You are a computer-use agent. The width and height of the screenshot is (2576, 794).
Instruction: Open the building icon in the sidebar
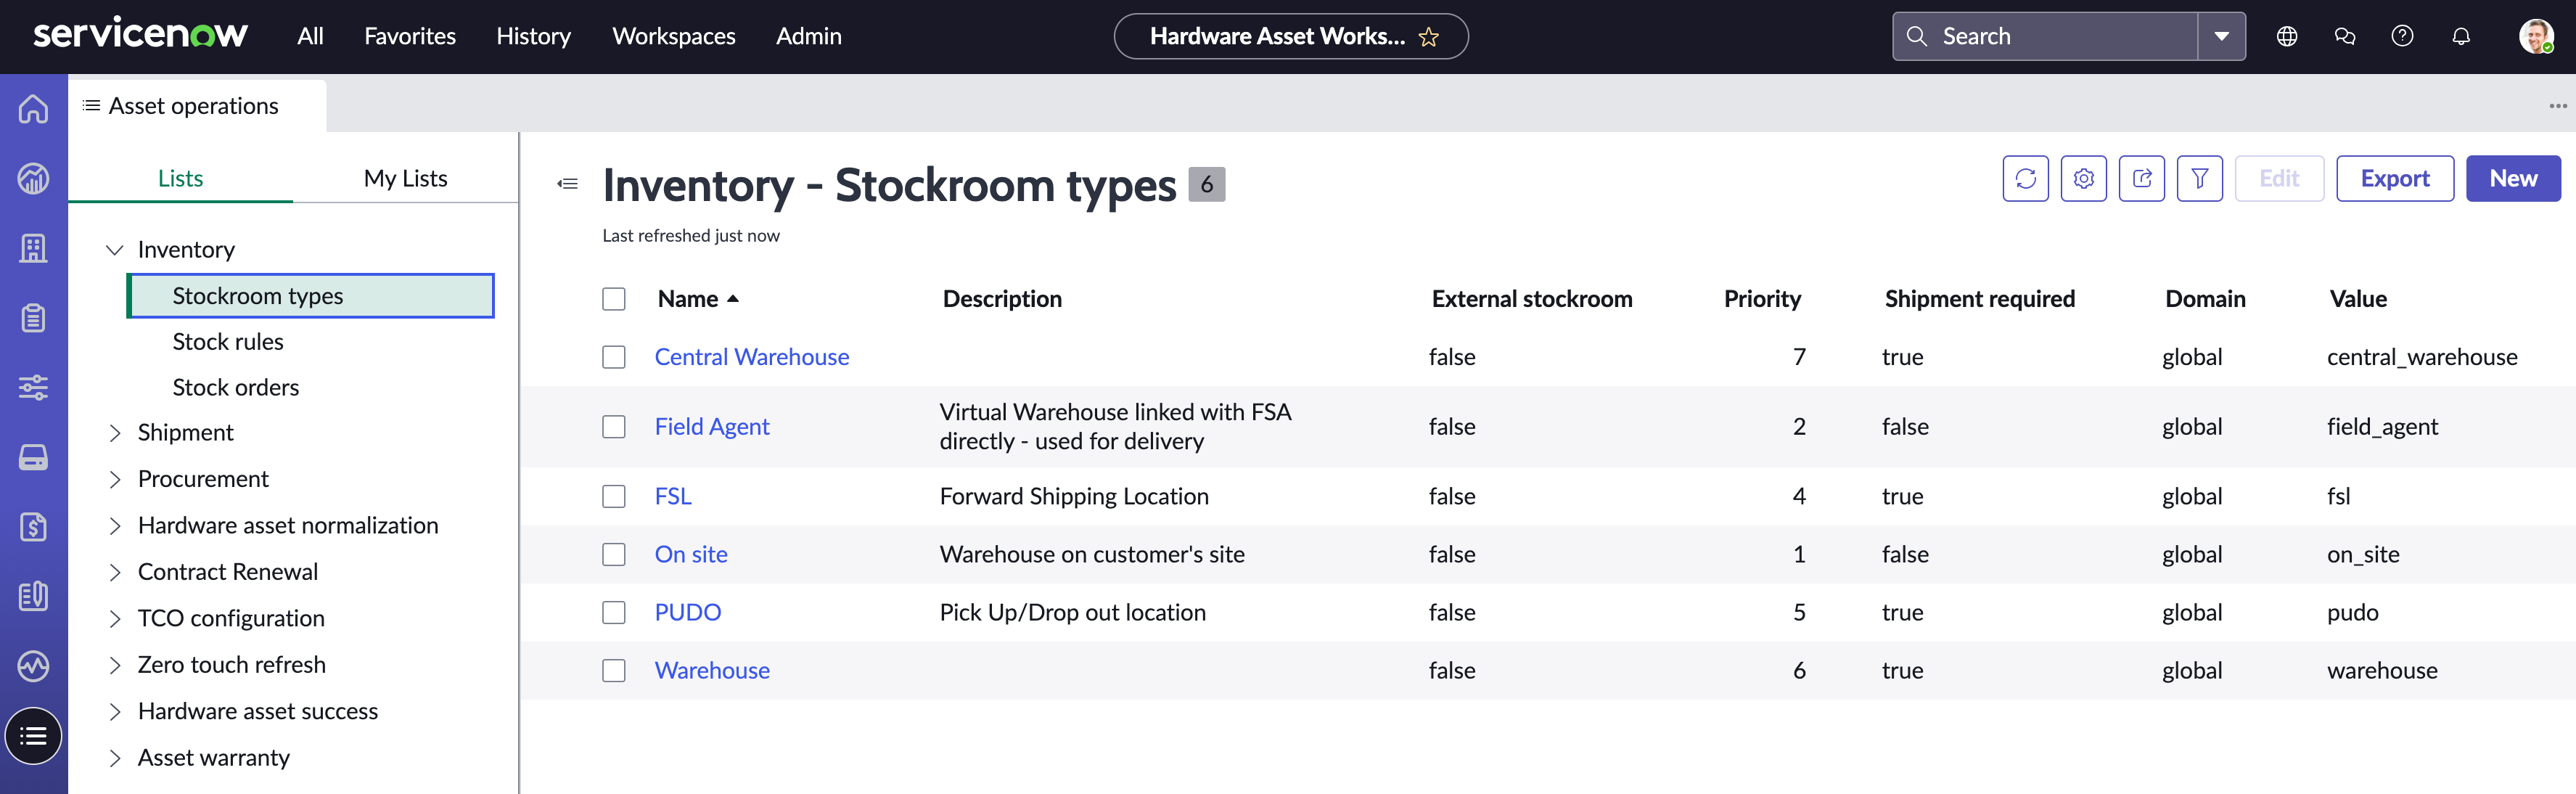(x=33, y=248)
